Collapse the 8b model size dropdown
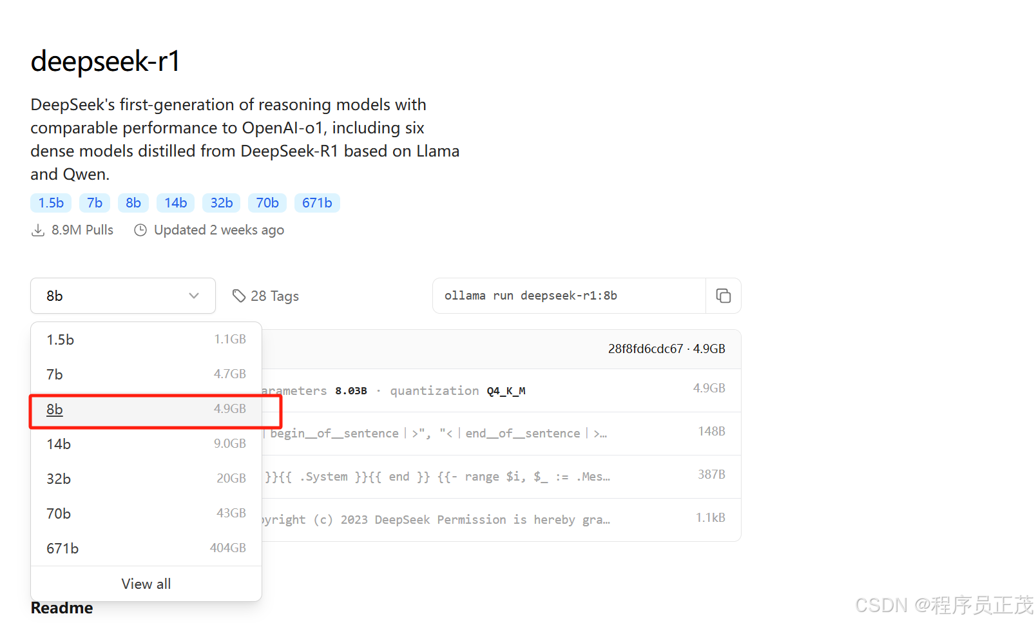This screenshot has width=1036, height=623. point(123,296)
